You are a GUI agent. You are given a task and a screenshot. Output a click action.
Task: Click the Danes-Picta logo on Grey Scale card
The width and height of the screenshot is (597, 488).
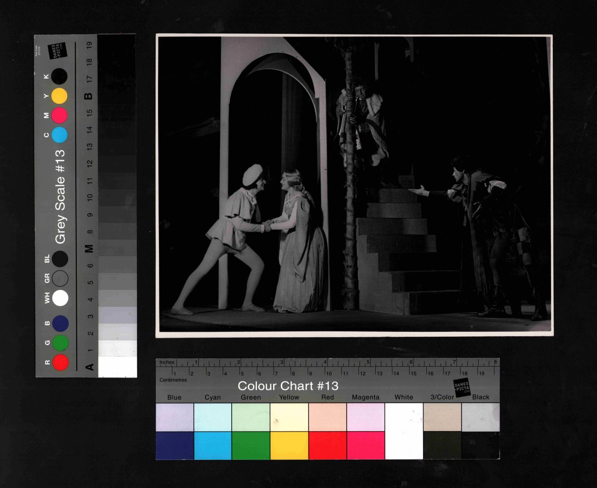click(x=57, y=51)
